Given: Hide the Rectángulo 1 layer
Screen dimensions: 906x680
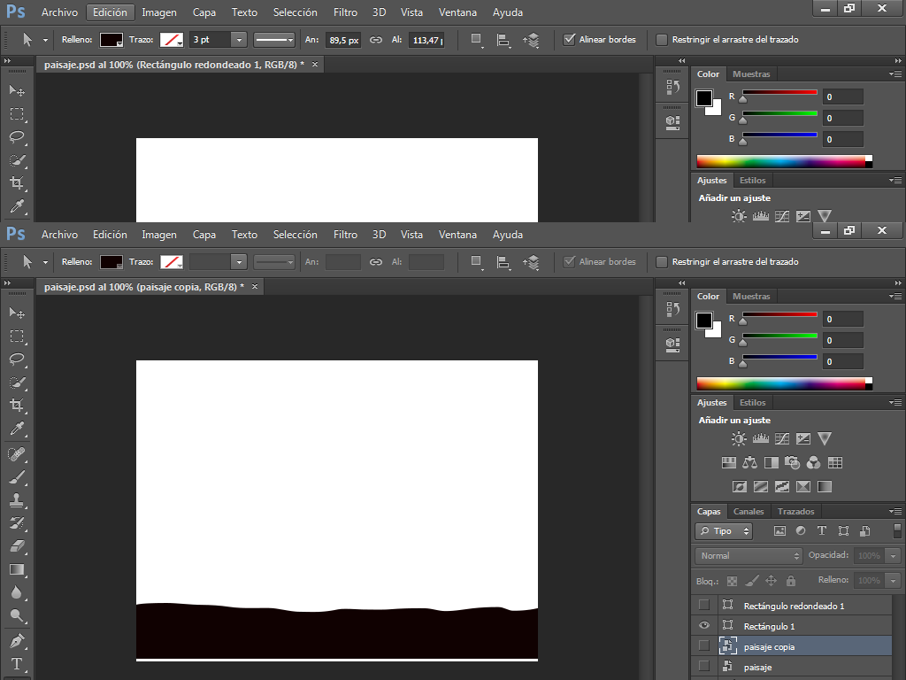Looking at the screenshot, I should (703, 626).
